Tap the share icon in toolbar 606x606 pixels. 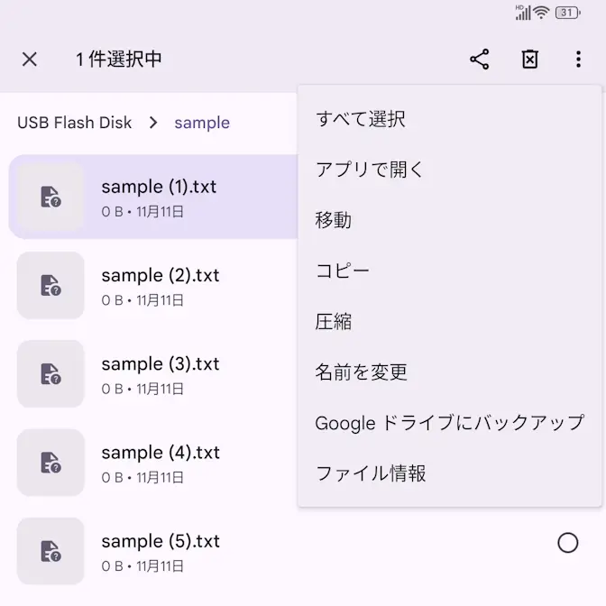480,60
